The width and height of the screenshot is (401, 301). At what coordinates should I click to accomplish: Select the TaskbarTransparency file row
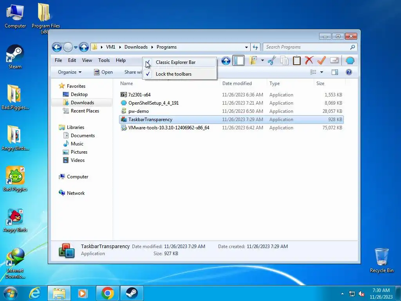(x=231, y=120)
